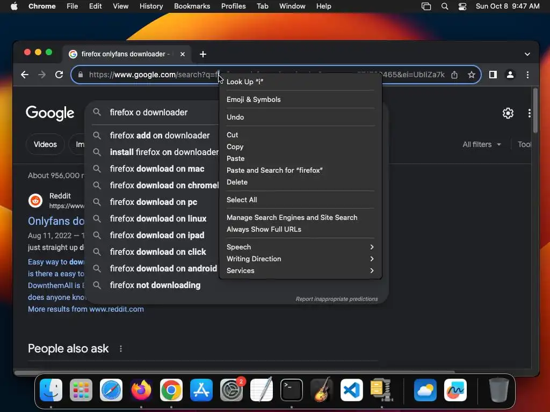
Task: Open the archive utility icon in Dock
Action: 382,390
